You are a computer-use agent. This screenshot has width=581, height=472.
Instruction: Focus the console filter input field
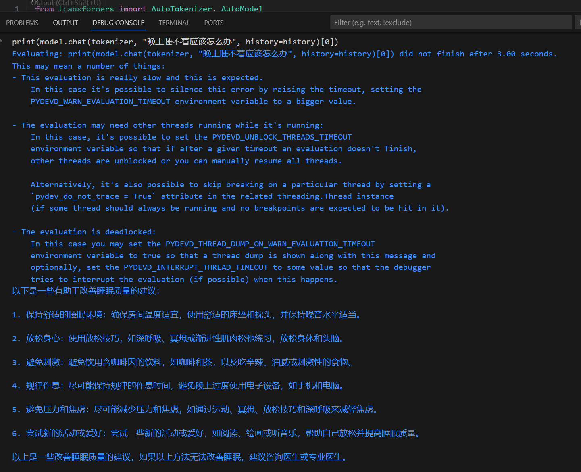coord(450,22)
